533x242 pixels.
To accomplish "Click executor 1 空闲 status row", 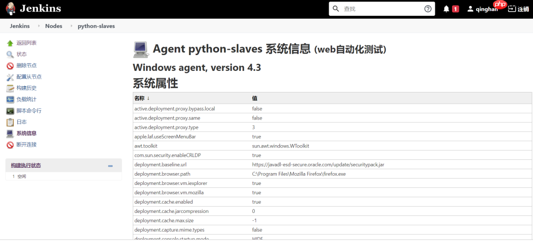I will 64,176.
